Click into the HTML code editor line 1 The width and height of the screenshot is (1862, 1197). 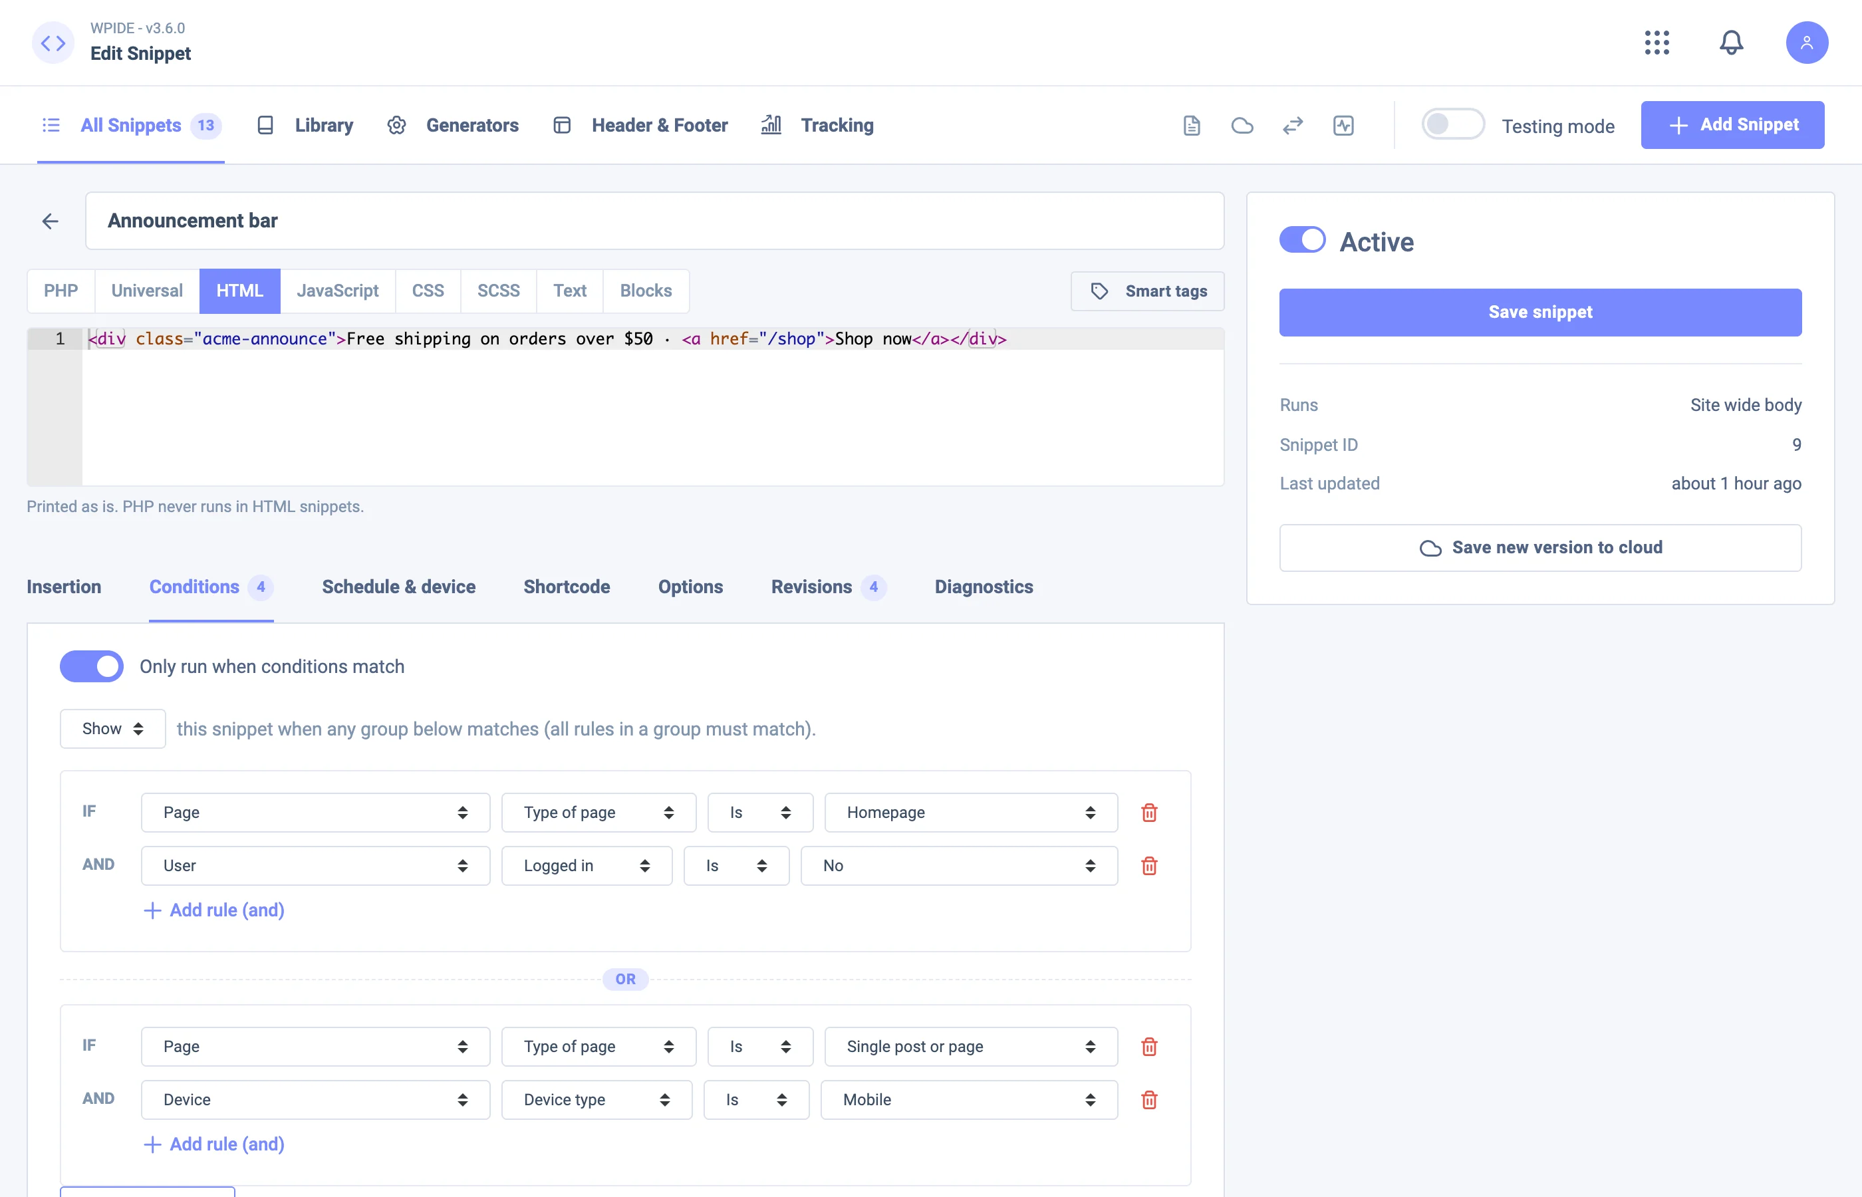[653, 339]
